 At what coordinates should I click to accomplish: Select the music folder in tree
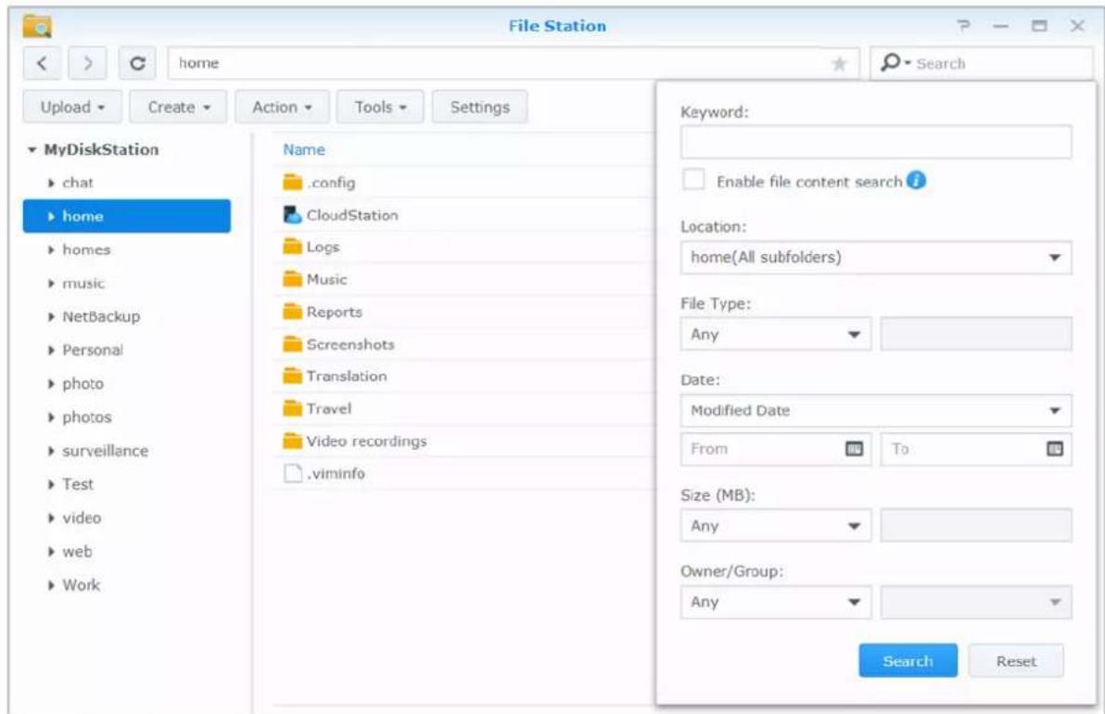coord(83,284)
